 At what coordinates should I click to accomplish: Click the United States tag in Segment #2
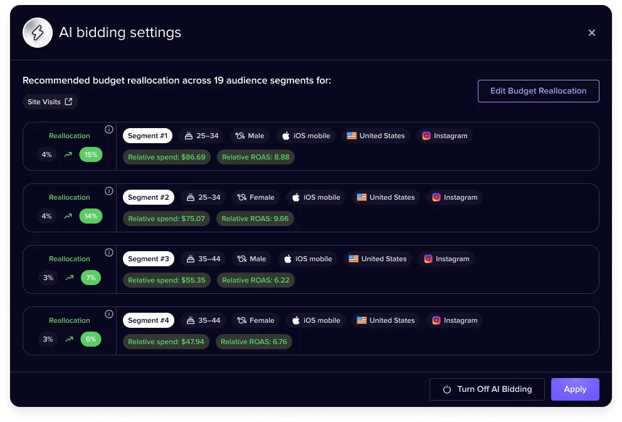[x=386, y=197]
